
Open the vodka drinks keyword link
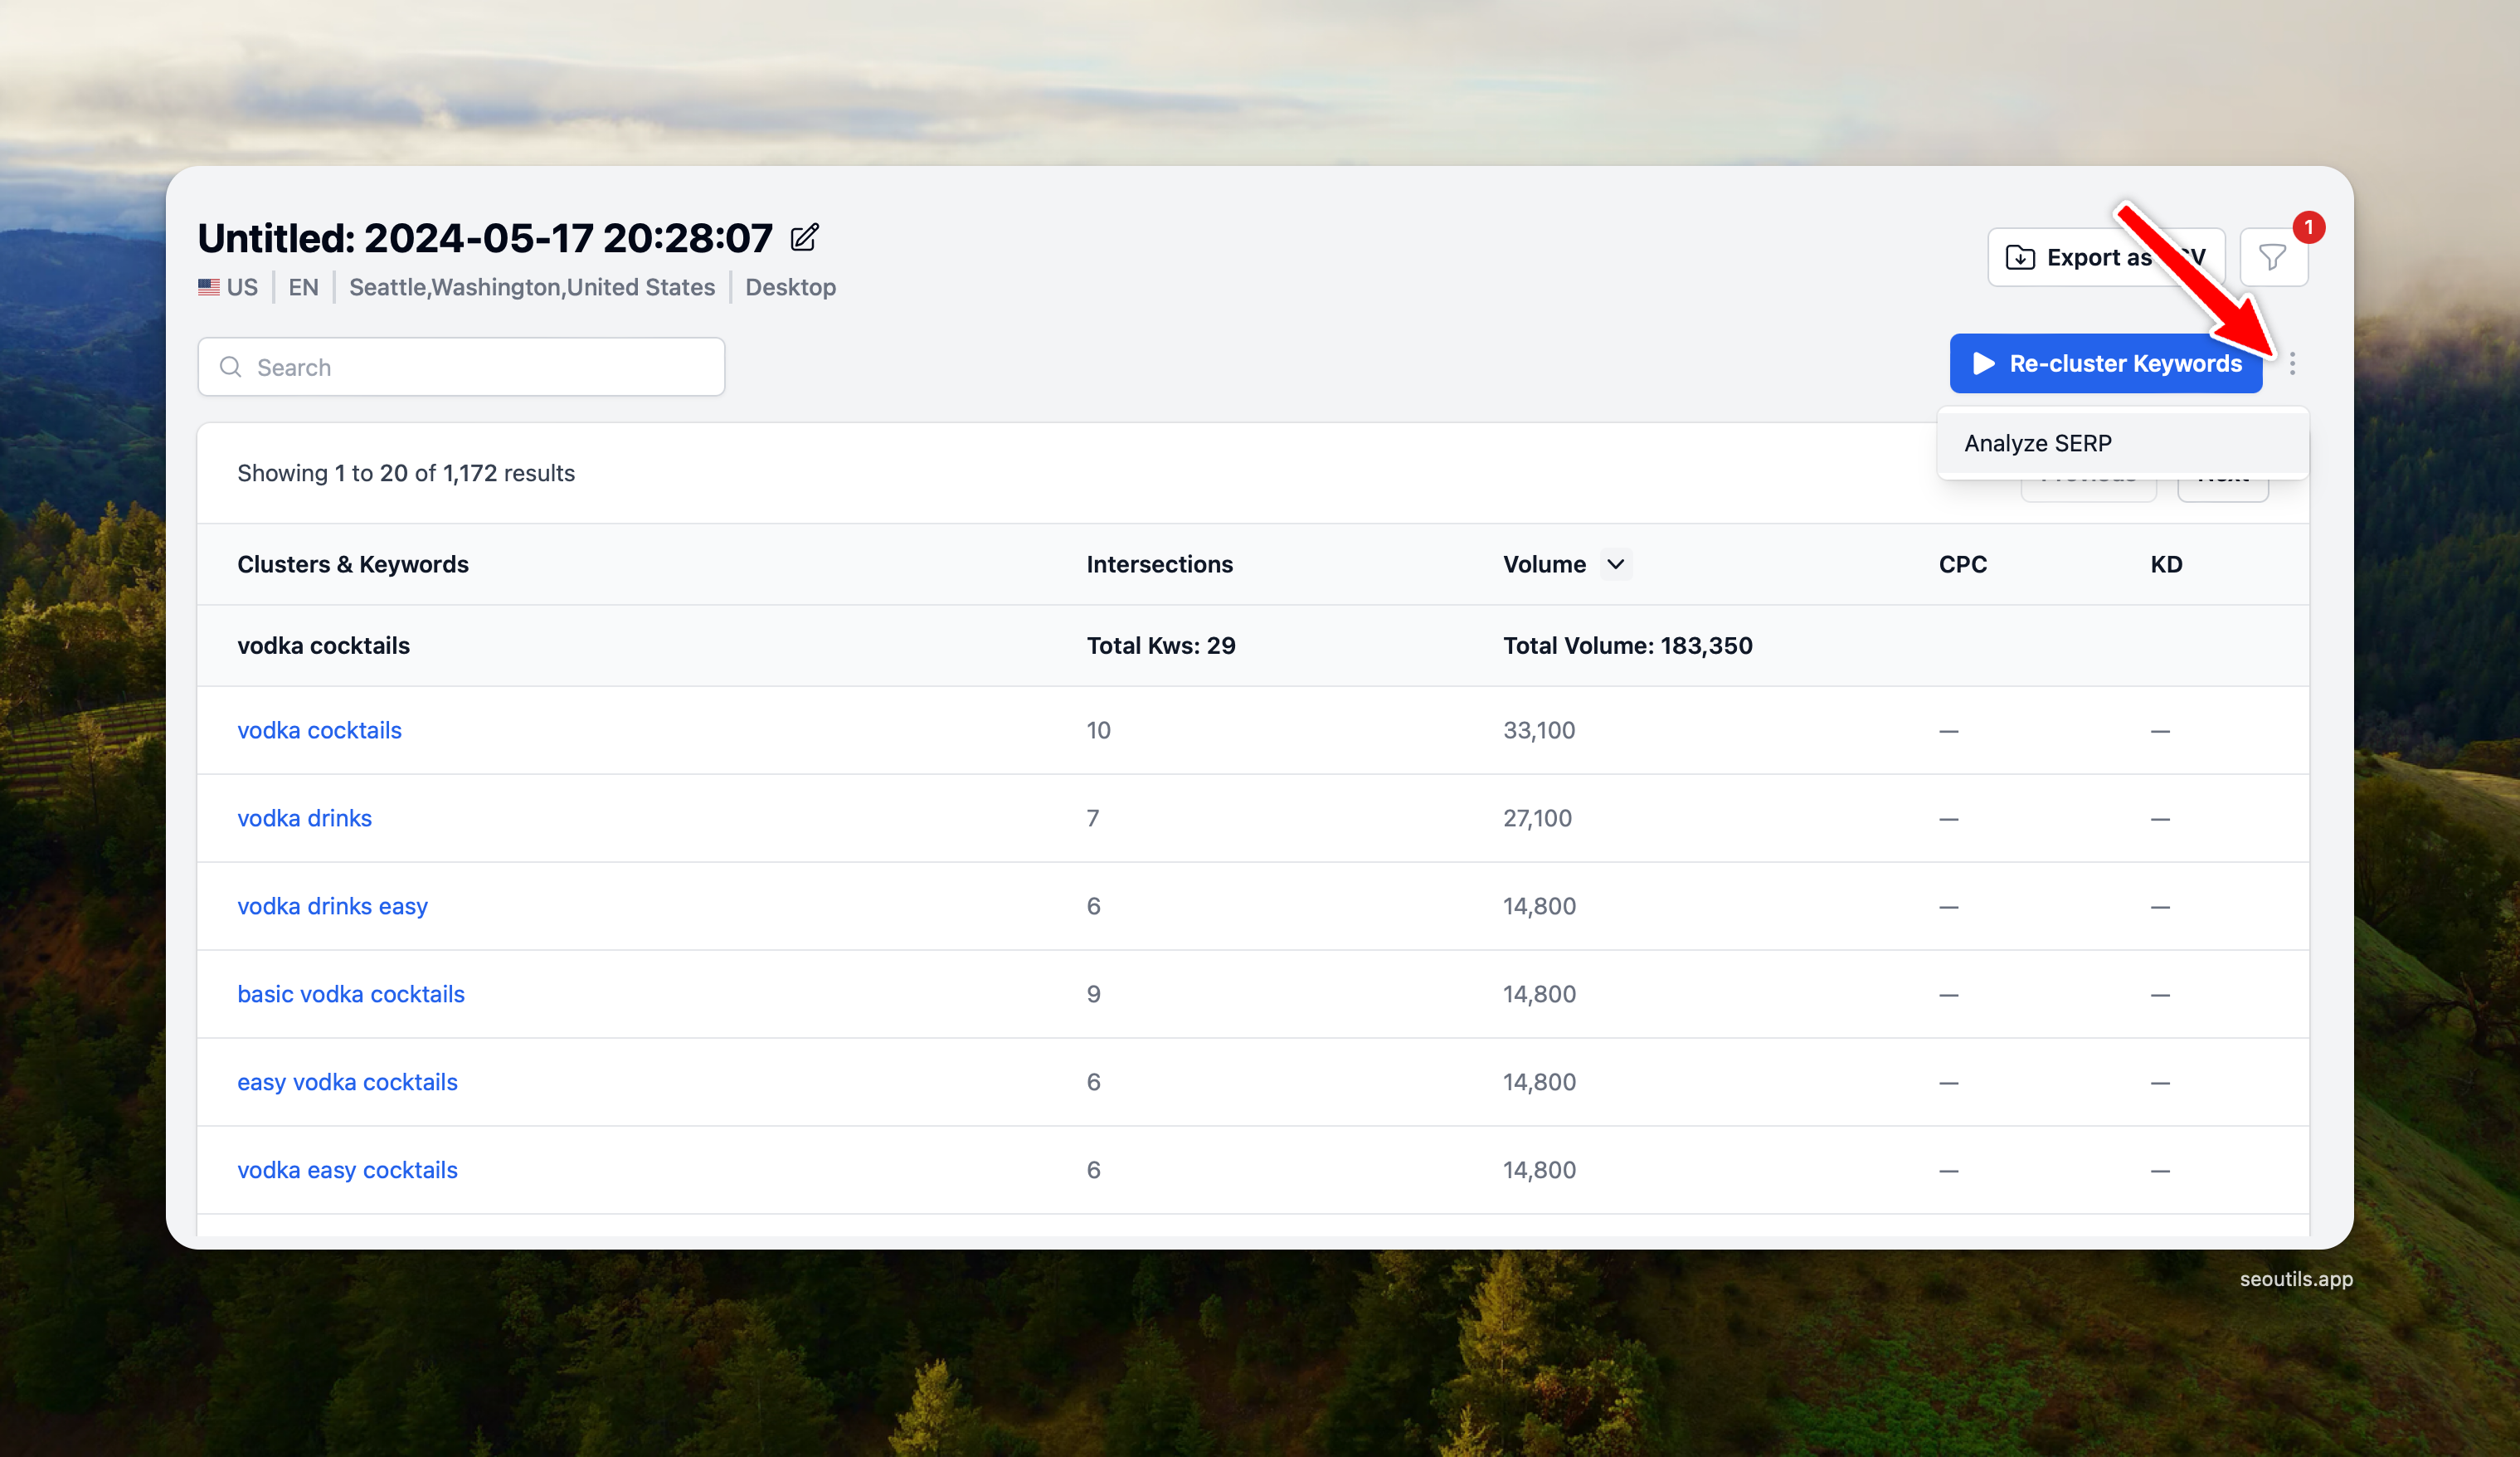(304, 819)
